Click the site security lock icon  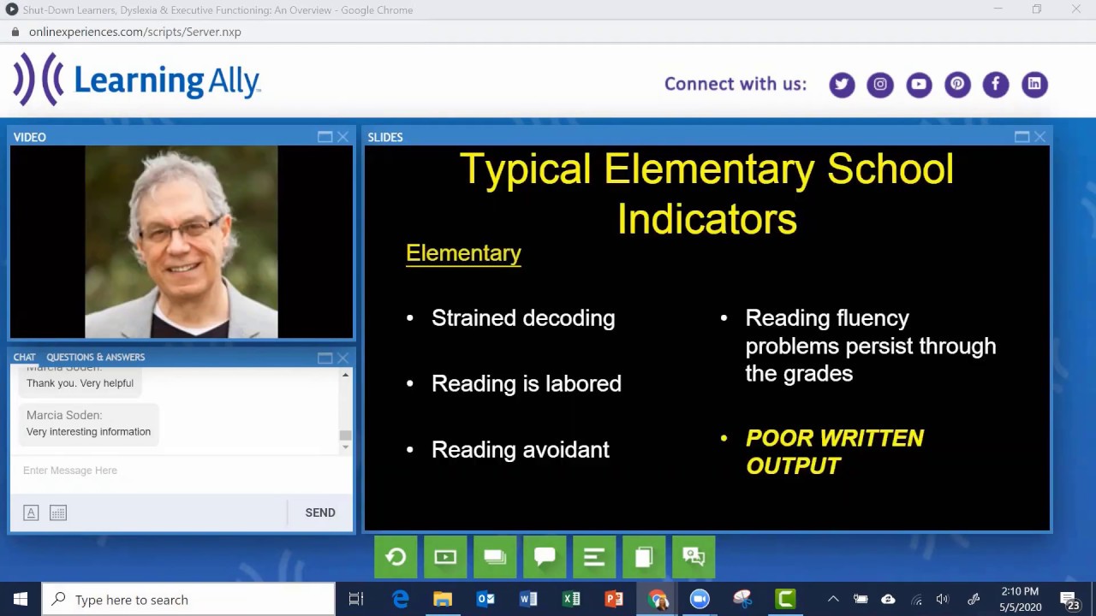[x=15, y=32]
